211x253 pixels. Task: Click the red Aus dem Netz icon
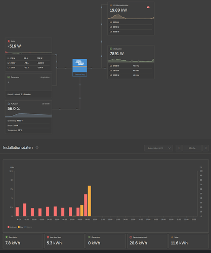(48, 237)
